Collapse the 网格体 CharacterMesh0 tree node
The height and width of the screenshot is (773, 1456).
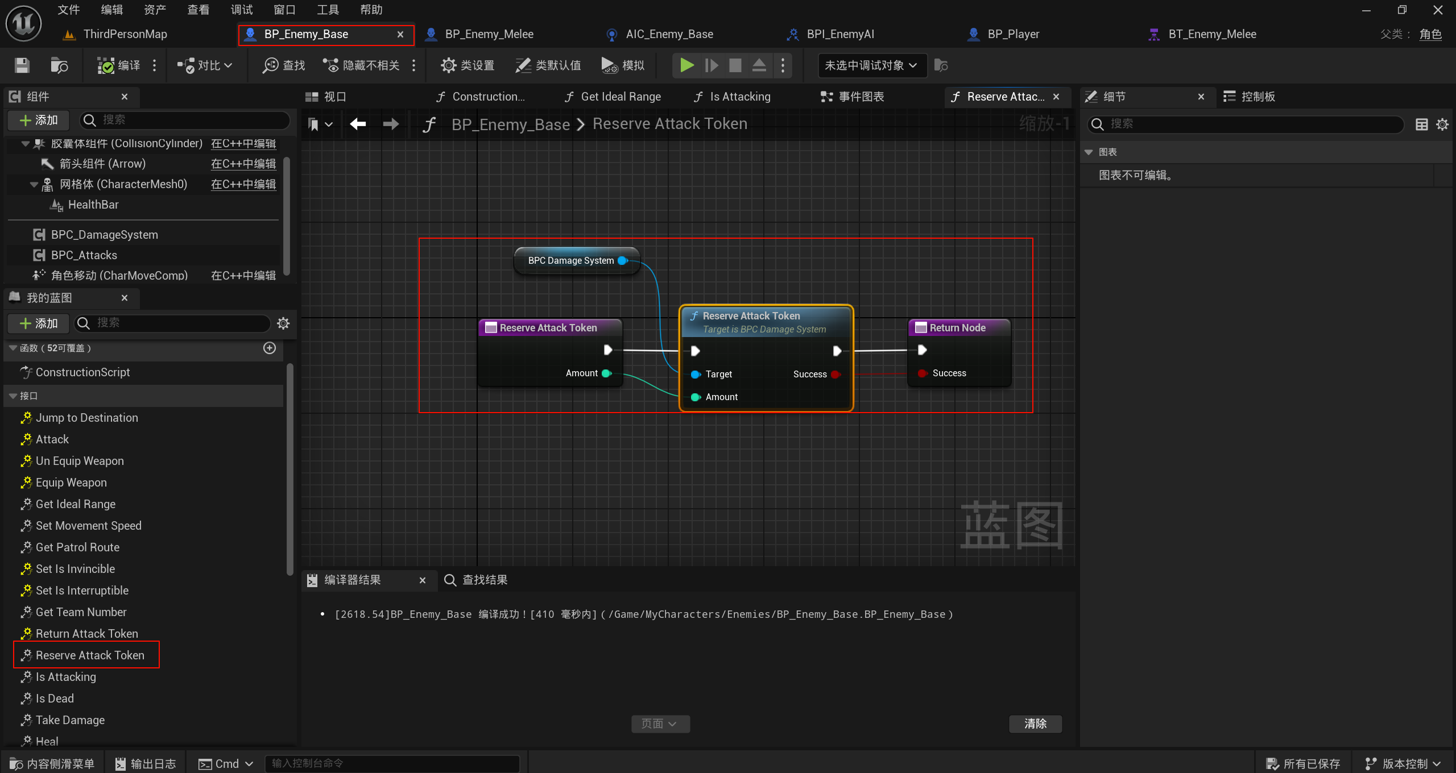click(34, 184)
